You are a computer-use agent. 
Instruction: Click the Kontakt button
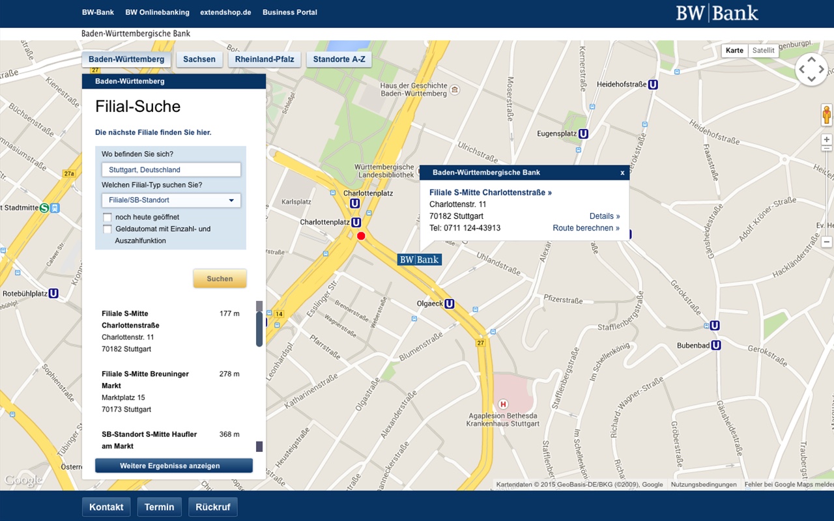(x=106, y=507)
